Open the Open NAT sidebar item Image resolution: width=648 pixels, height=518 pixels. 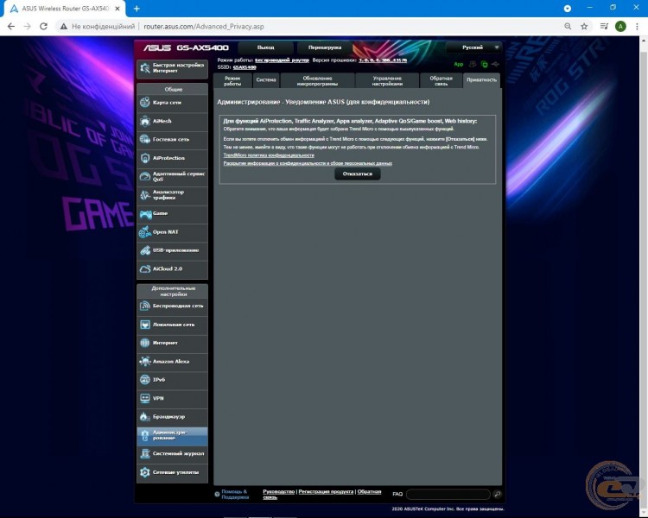[x=172, y=232]
